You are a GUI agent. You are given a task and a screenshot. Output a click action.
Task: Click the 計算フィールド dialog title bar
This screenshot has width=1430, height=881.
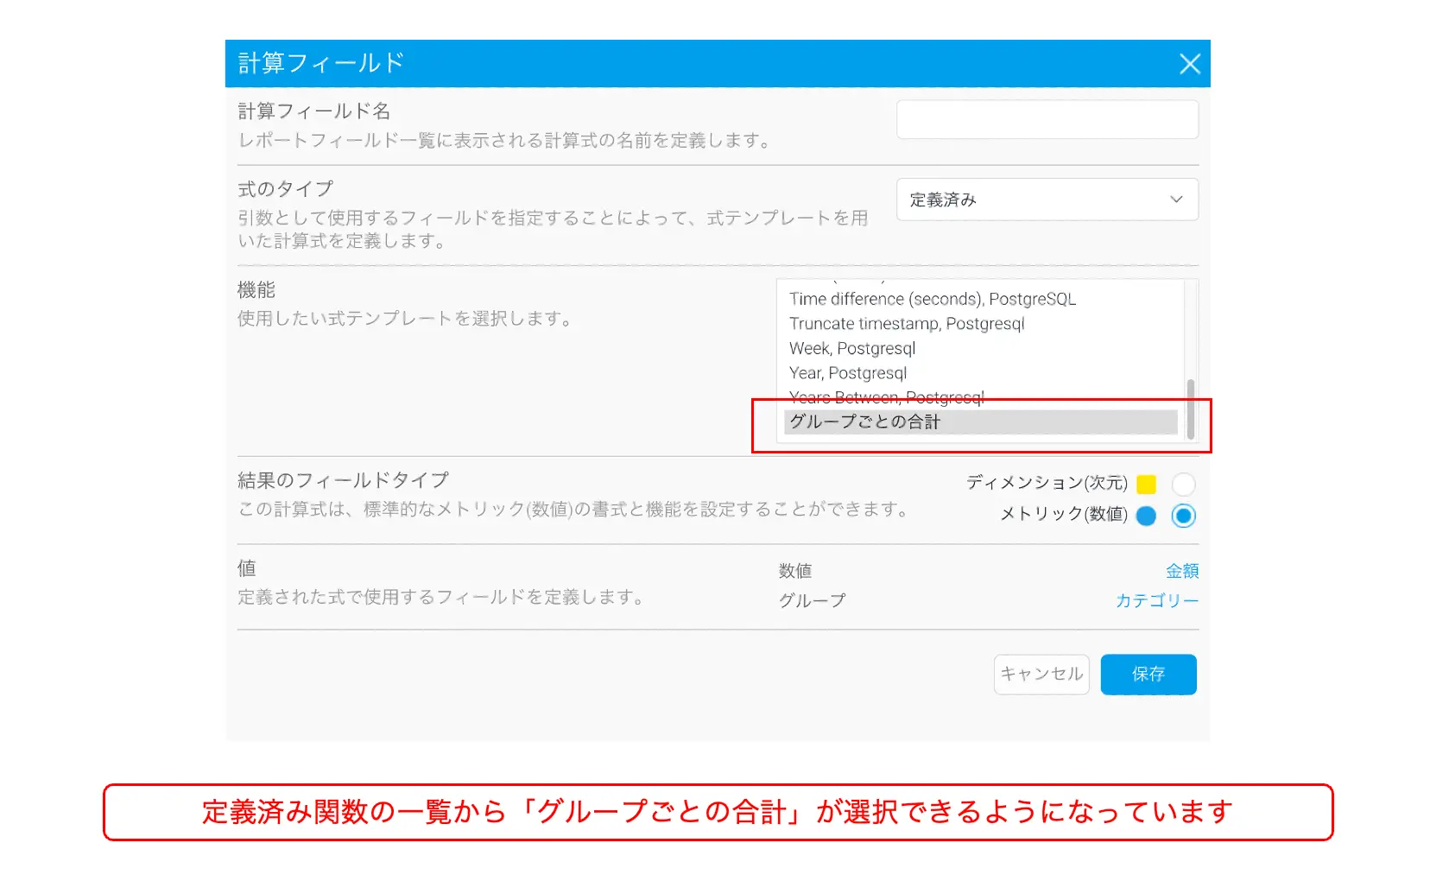[691, 64]
